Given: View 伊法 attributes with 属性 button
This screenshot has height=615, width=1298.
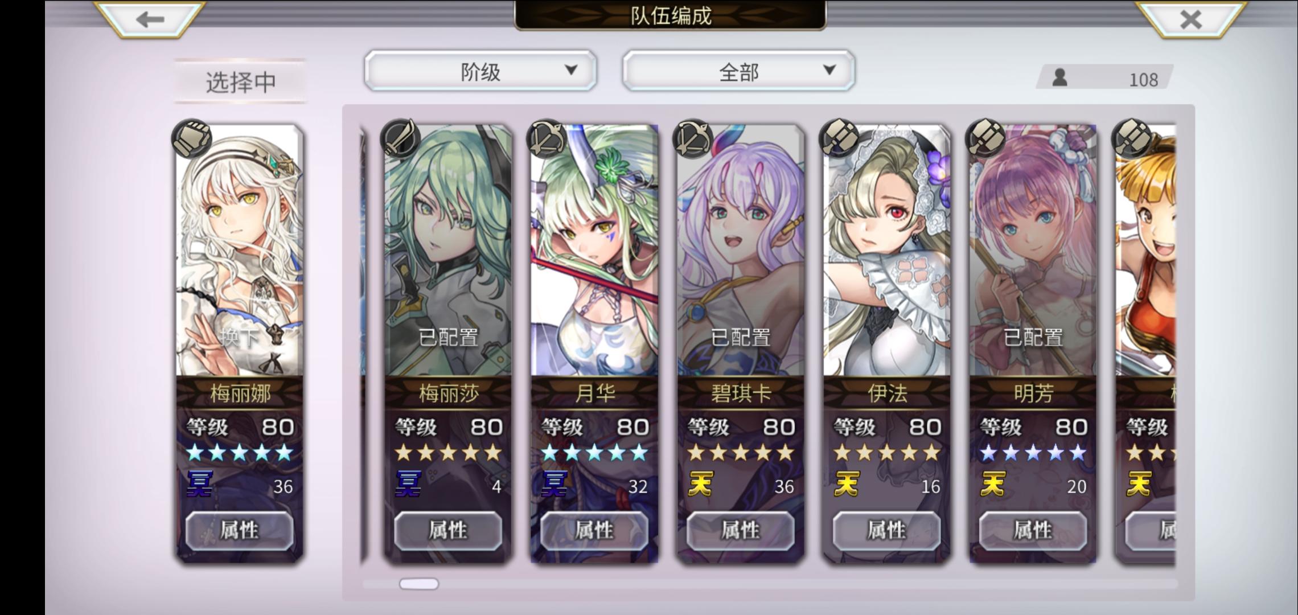Looking at the screenshot, I should (x=886, y=530).
